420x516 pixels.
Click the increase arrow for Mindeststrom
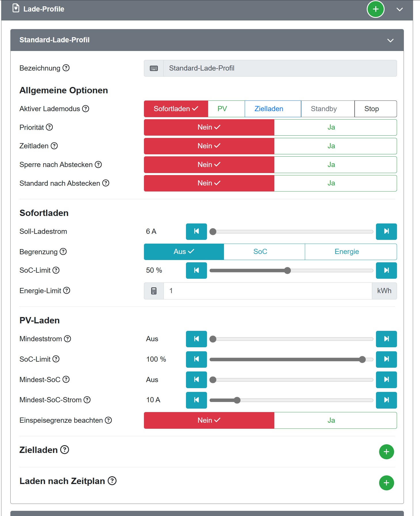click(386, 339)
